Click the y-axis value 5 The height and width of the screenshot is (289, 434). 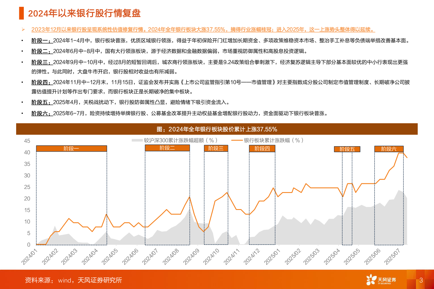pos(29,233)
